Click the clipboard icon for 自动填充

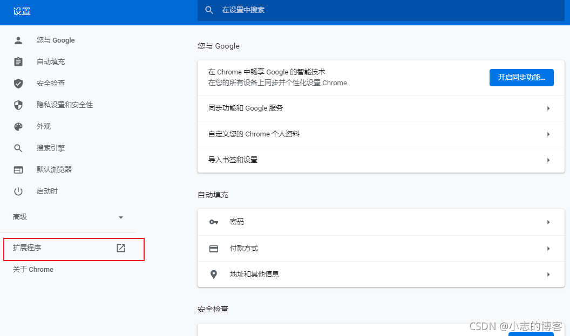pos(18,61)
